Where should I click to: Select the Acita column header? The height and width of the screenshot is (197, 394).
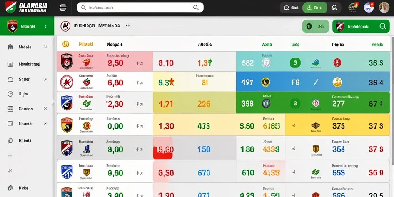[x=267, y=45]
